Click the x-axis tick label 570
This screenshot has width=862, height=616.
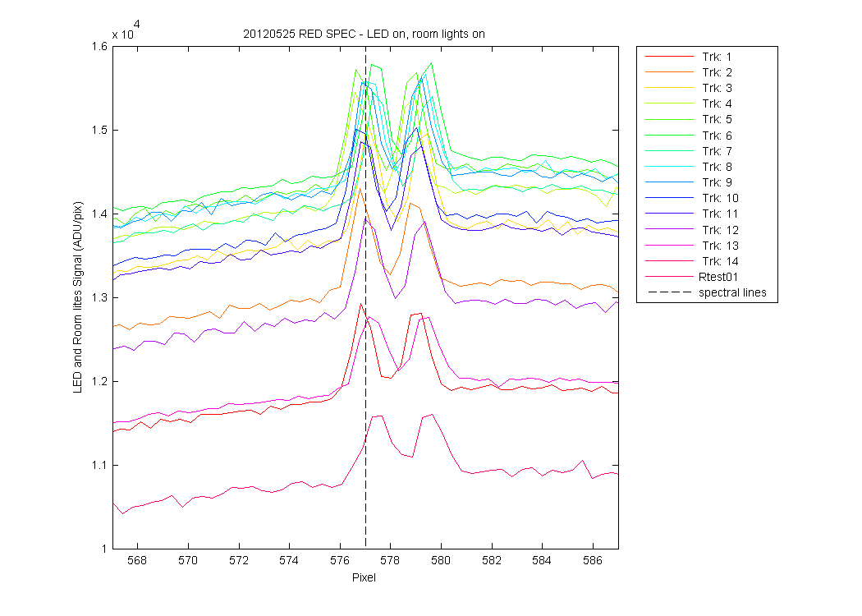coord(187,560)
